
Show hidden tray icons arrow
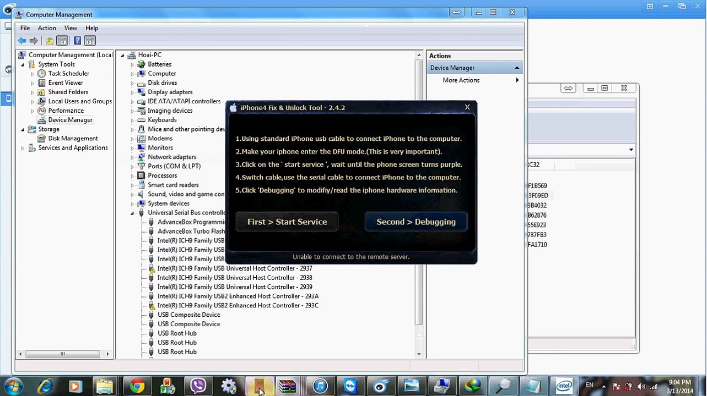[x=603, y=386]
